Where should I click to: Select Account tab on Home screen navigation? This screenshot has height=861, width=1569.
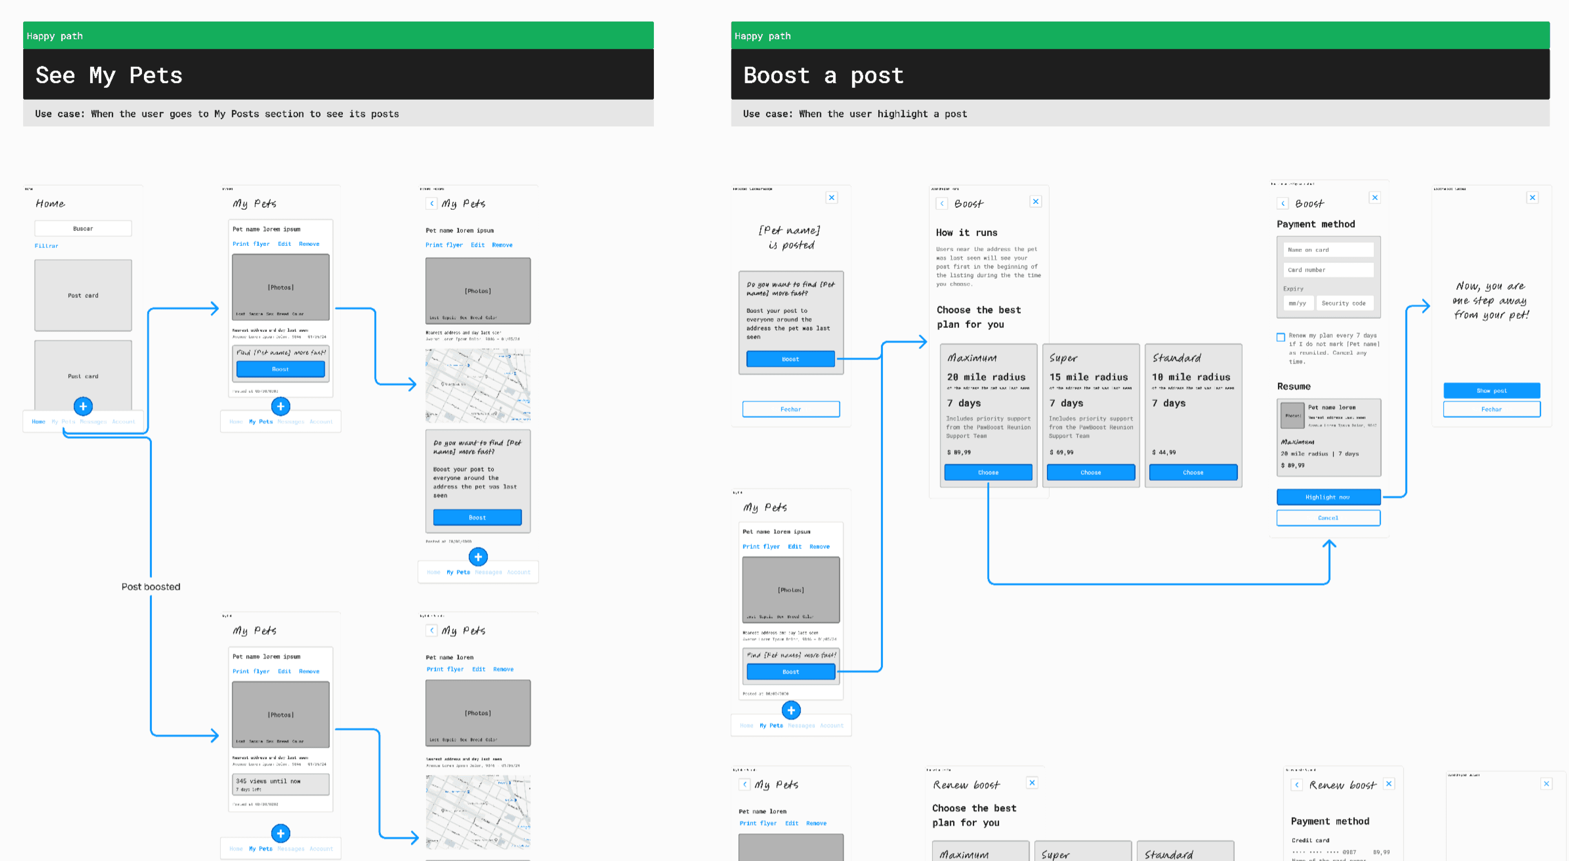point(124,421)
